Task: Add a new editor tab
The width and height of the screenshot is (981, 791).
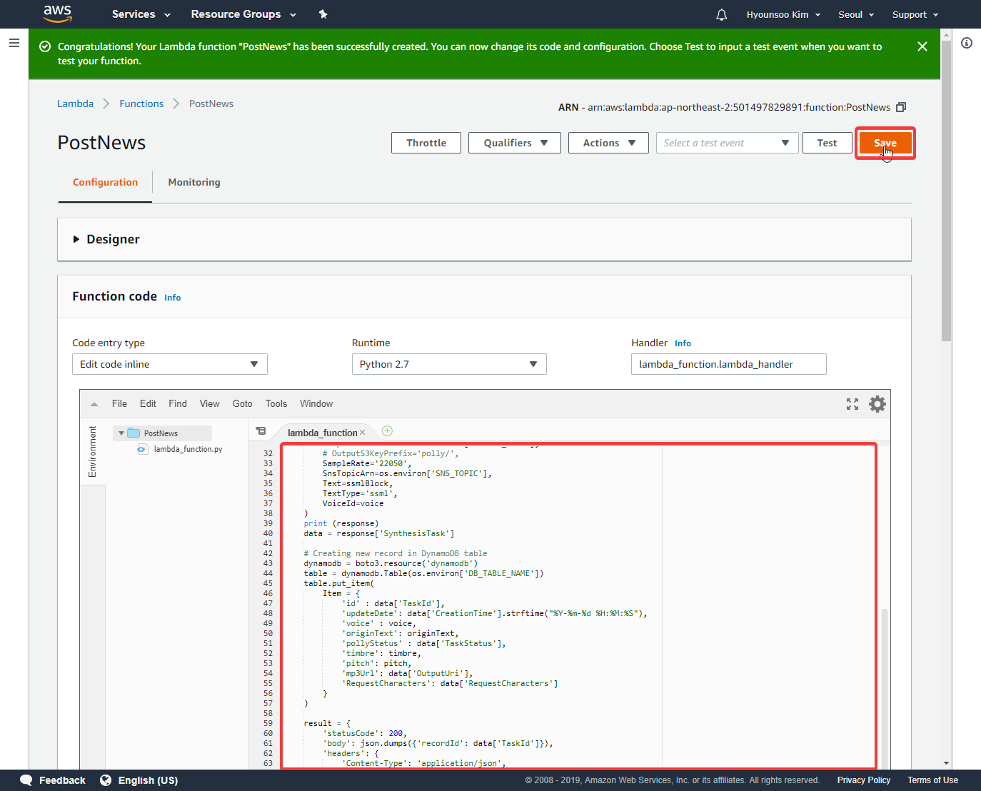Action: pyautogui.click(x=387, y=430)
